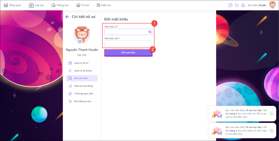Select Tự học in navigation bar
Image resolution: width=279 pixels, height=141 pixels.
pos(83,5)
